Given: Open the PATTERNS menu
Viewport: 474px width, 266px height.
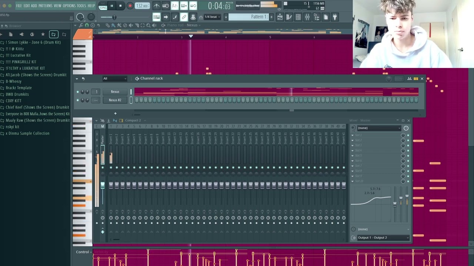Looking at the screenshot, I should click(45, 6).
